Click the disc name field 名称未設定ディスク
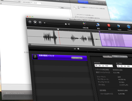132x101 pixels. (32, 3)
